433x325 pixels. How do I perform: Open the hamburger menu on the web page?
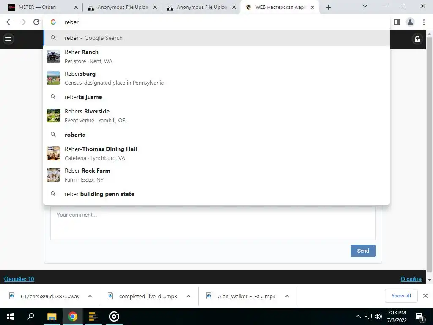(8, 39)
